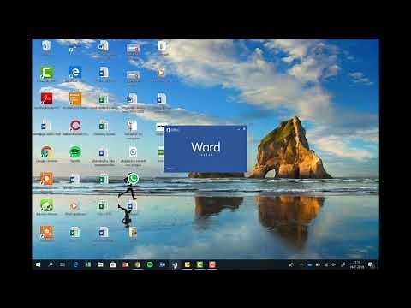Minimize the Word splash screen

239,129
